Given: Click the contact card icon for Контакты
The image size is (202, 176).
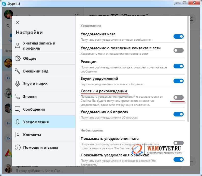Looking at the screenshot, I should [x=18, y=135].
